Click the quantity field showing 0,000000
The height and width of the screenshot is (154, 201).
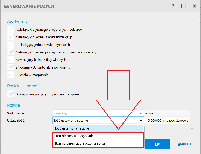click(x=167, y=120)
